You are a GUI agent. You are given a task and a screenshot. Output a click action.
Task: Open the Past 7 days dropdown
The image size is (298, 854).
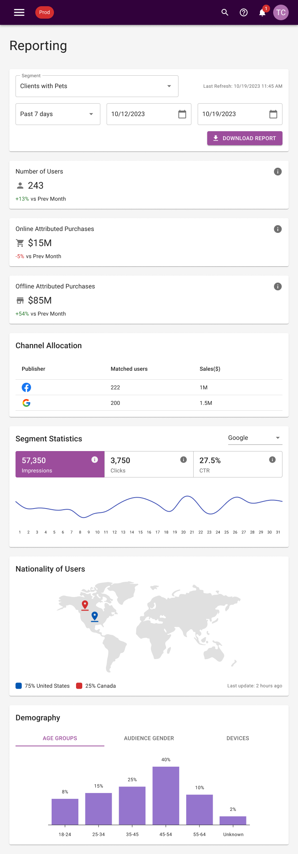tap(58, 114)
